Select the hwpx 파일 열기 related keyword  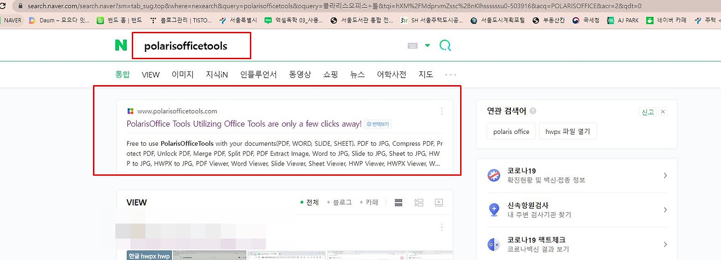(x=568, y=132)
